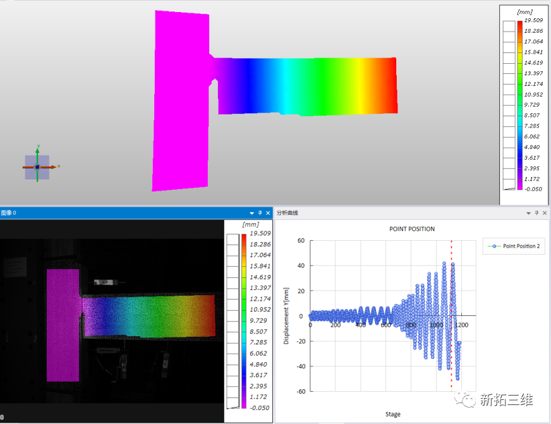
Task: Close the 分析曲线 panel
Action: point(545,213)
